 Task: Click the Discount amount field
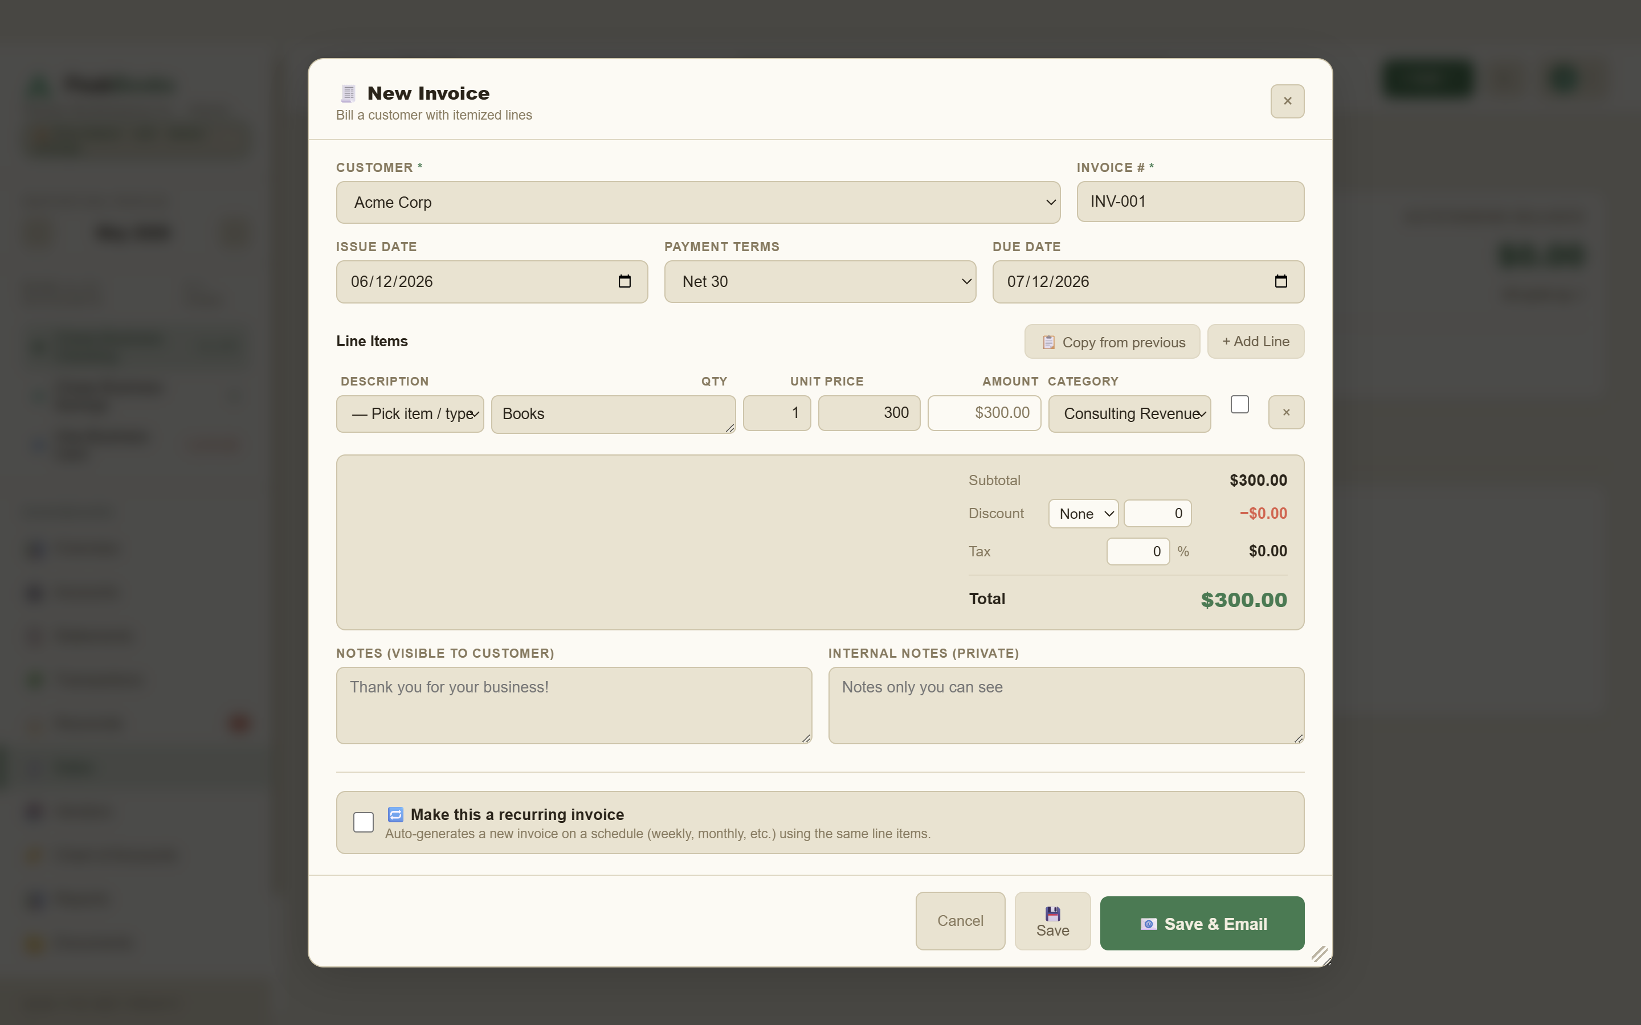(x=1157, y=513)
